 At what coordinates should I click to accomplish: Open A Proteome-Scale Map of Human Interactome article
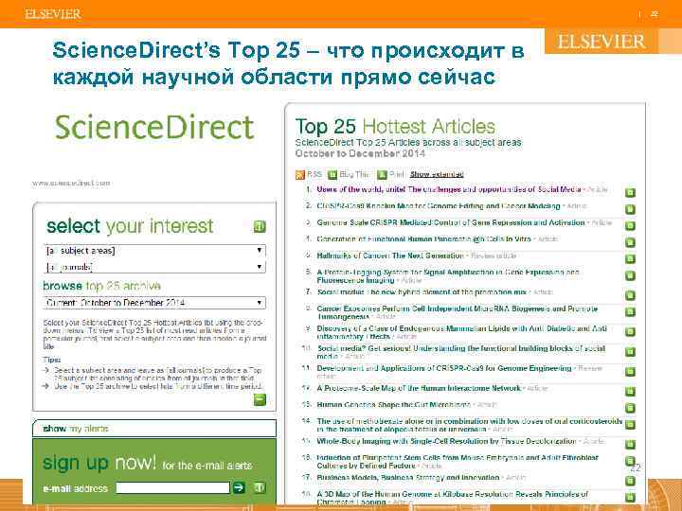pyautogui.click(x=419, y=388)
